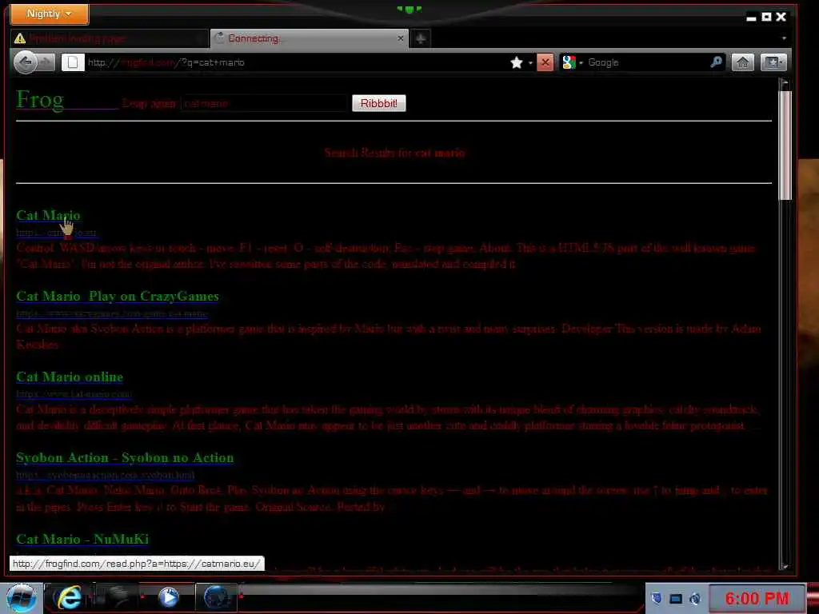Open the Cat Mario result
Image resolution: width=819 pixels, height=614 pixels.
pyautogui.click(x=48, y=215)
